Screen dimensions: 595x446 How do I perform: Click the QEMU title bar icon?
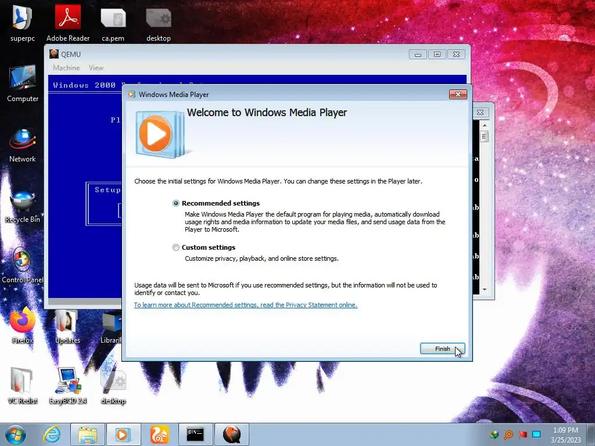point(54,54)
